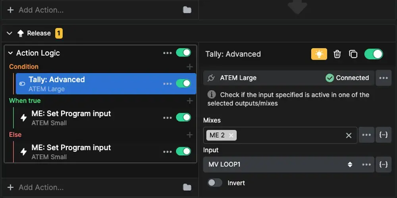This screenshot has height=198, width=397.
Task: Click inside the Mixes input field
Action: [290, 135]
